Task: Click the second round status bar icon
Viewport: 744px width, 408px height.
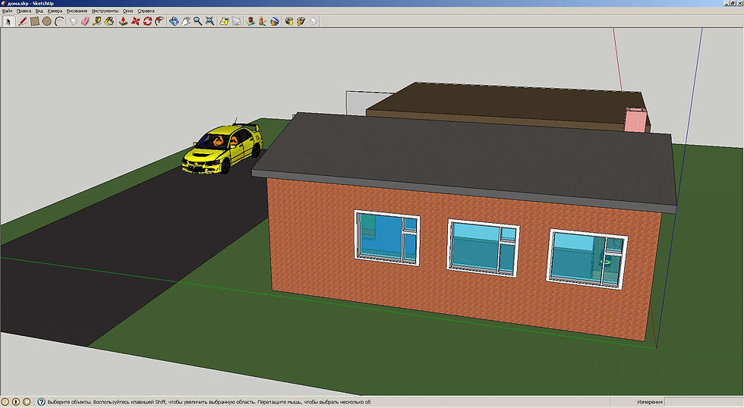Action: click(x=16, y=402)
